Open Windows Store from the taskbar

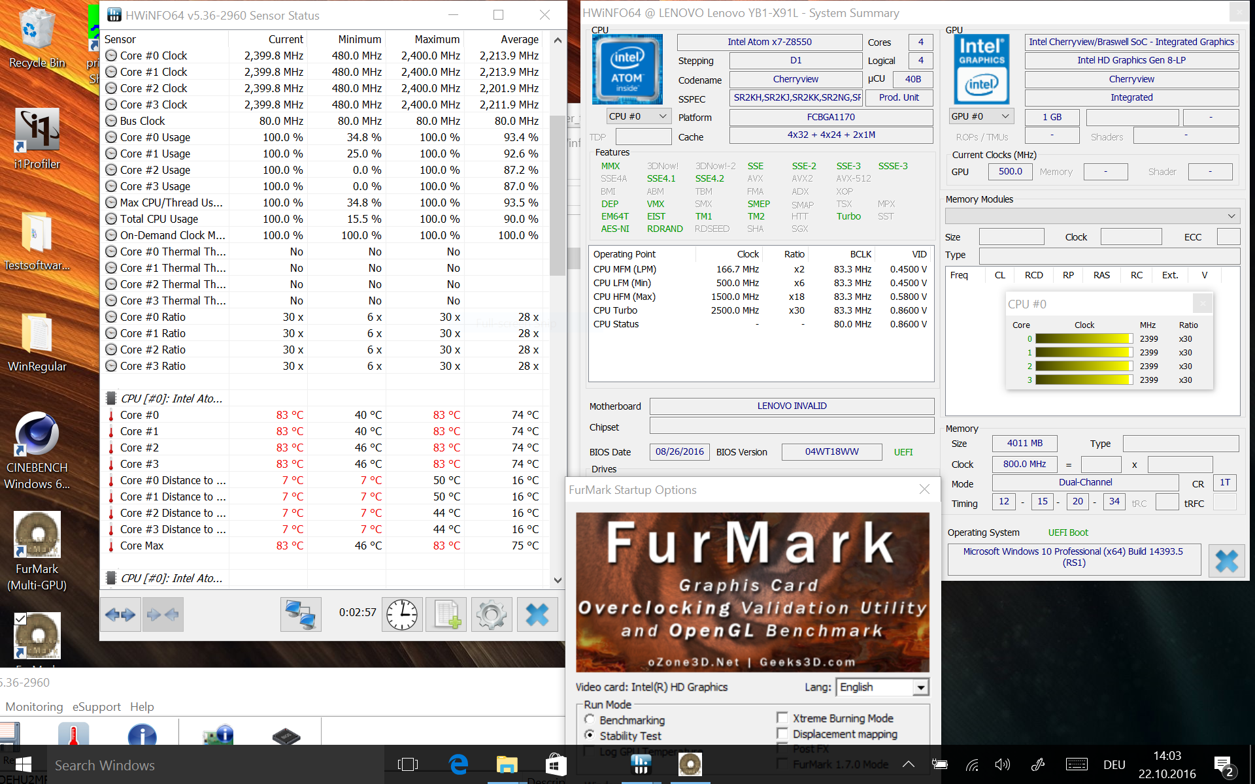pos(556,764)
